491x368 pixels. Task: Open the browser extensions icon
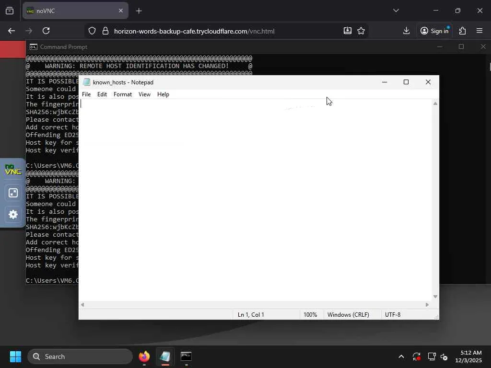[x=462, y=31]
